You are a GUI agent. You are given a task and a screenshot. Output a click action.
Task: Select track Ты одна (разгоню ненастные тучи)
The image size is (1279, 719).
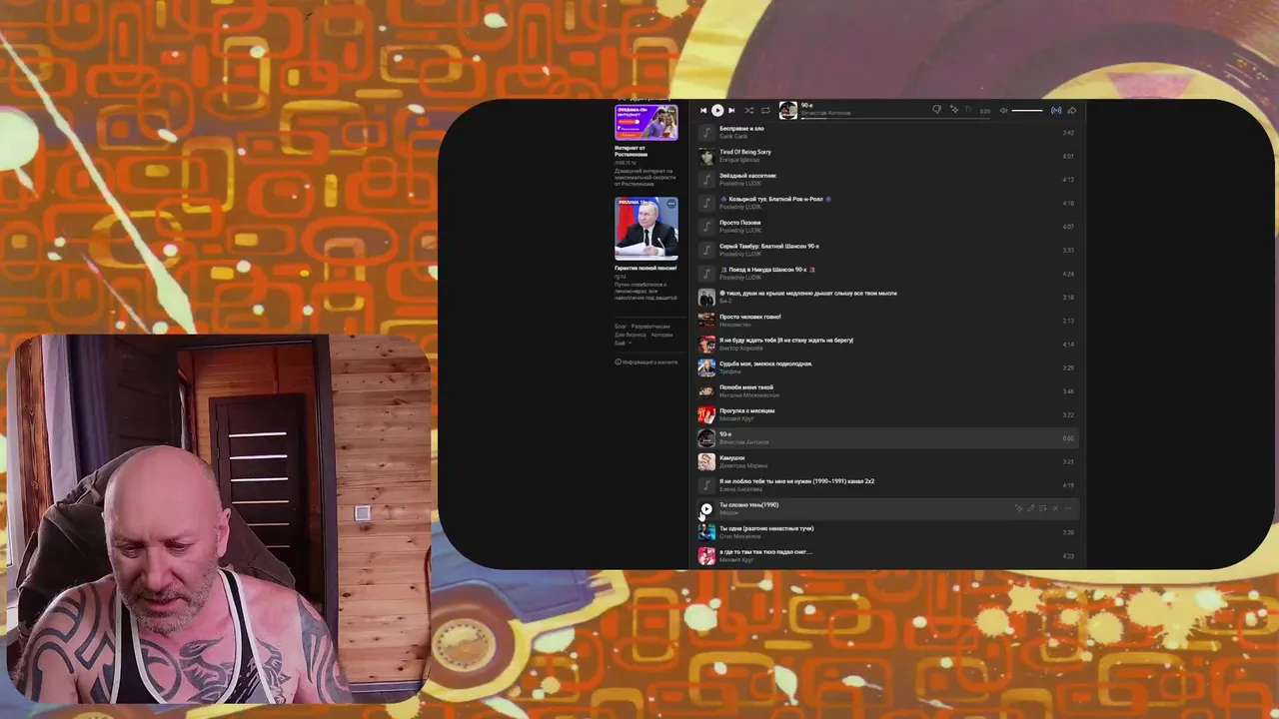[x=766, y=528]
